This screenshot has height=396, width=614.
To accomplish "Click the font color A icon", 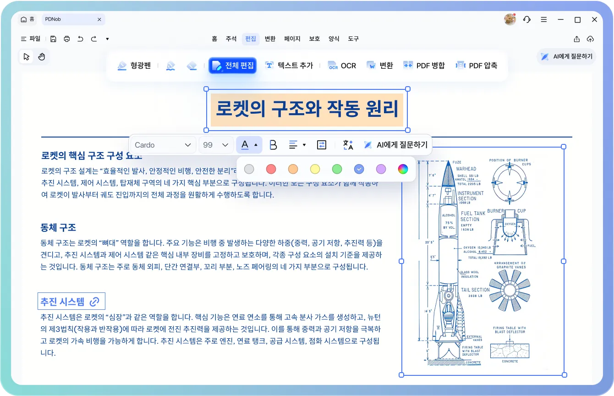I will coord(245,145).
